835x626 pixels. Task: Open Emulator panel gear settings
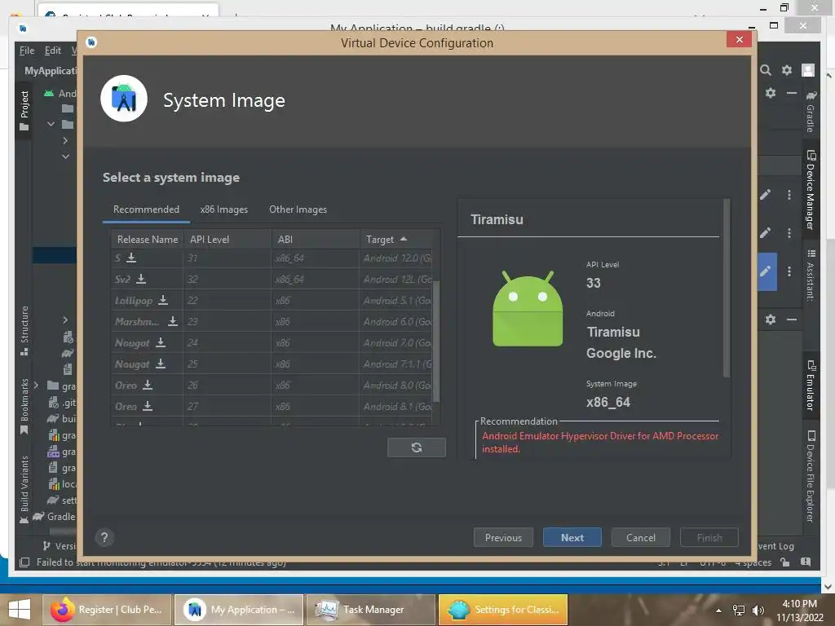tap(770, 320)
